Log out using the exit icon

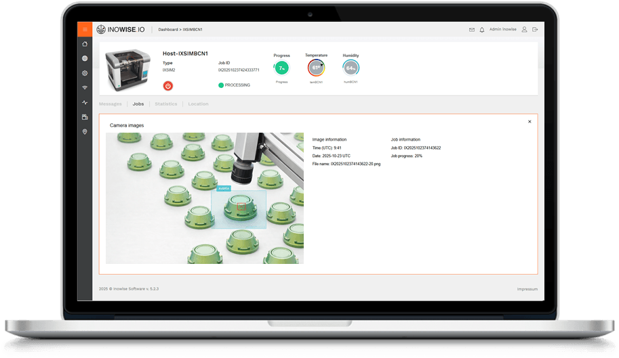point(535,30)
